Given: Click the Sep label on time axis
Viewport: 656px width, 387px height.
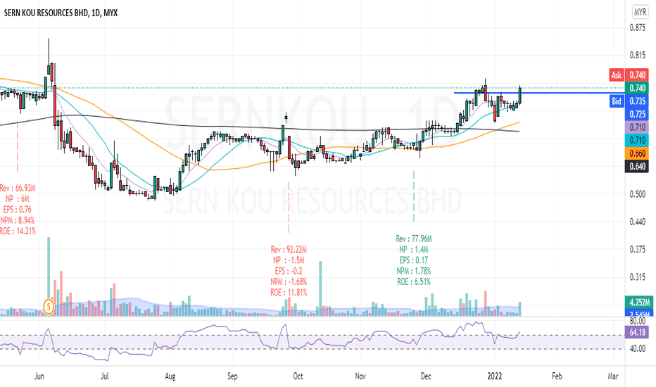Looking at the screenshot, I should (x=232, y=376).
